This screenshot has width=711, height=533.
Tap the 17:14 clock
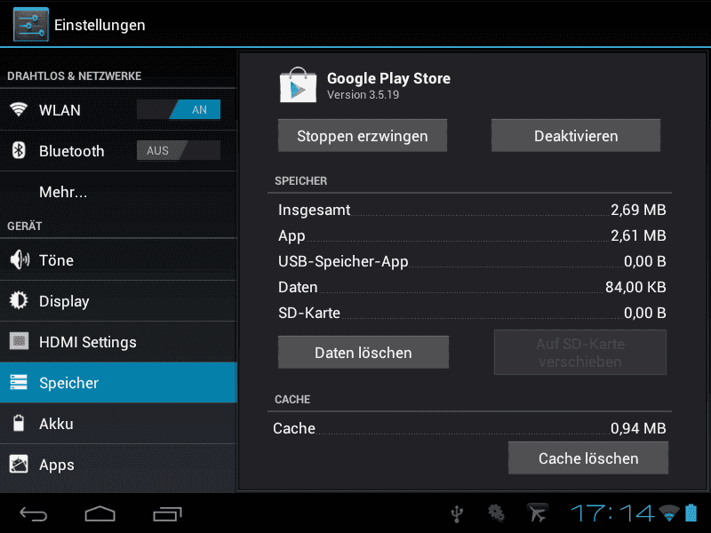(612, 513)
